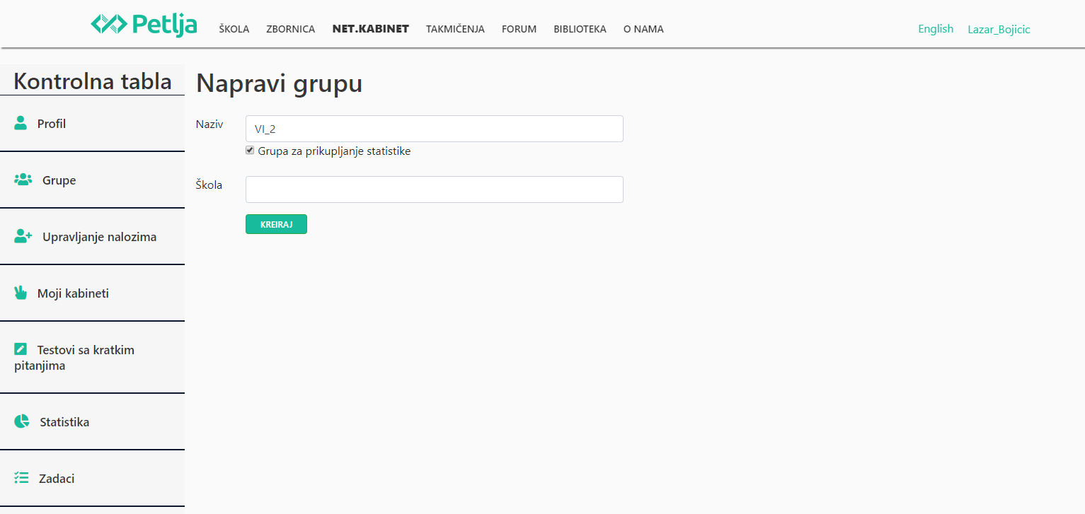Click the Naziv field containing VI_2
This screenshot has height=514, width=1085.
(x=433, y=128)
